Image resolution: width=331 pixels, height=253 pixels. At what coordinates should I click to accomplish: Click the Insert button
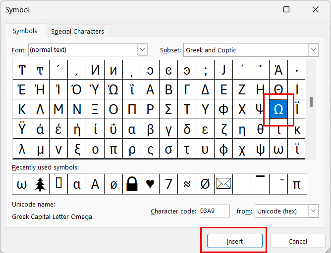tap(235, 241)
